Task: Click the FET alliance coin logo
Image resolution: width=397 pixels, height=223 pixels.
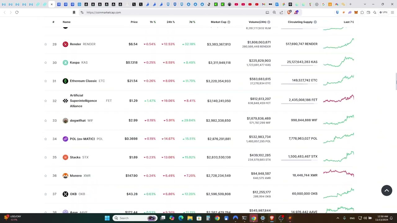Action: coord(65,101)
